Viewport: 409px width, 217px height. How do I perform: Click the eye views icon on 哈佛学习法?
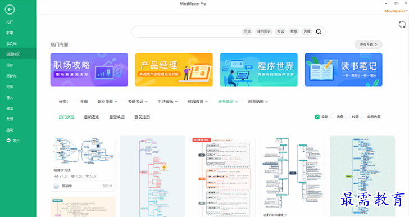point(56,177)
